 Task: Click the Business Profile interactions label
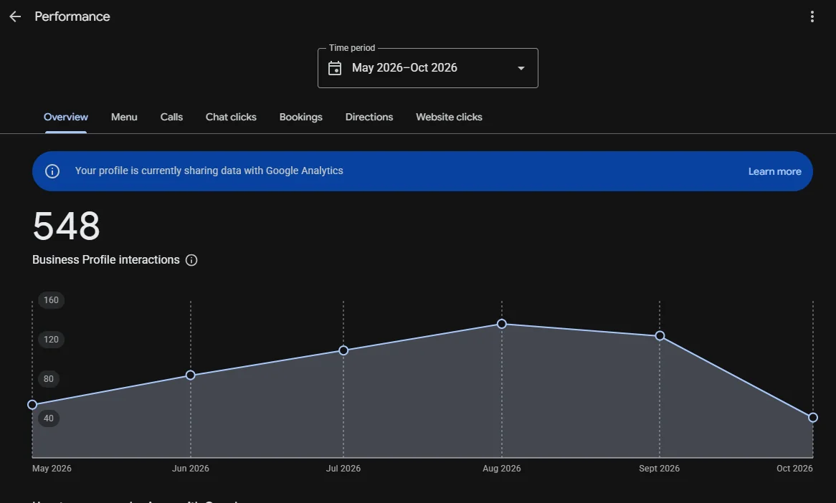pyautogui.click(x=105, y=260)
